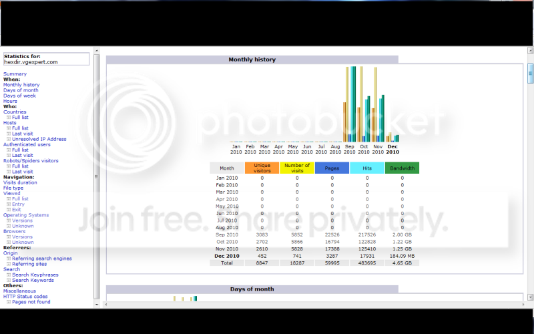Click the page icon beside Unresolved IP Address
The height and width of the screenshot is (334, 534).
click(9, 139)
